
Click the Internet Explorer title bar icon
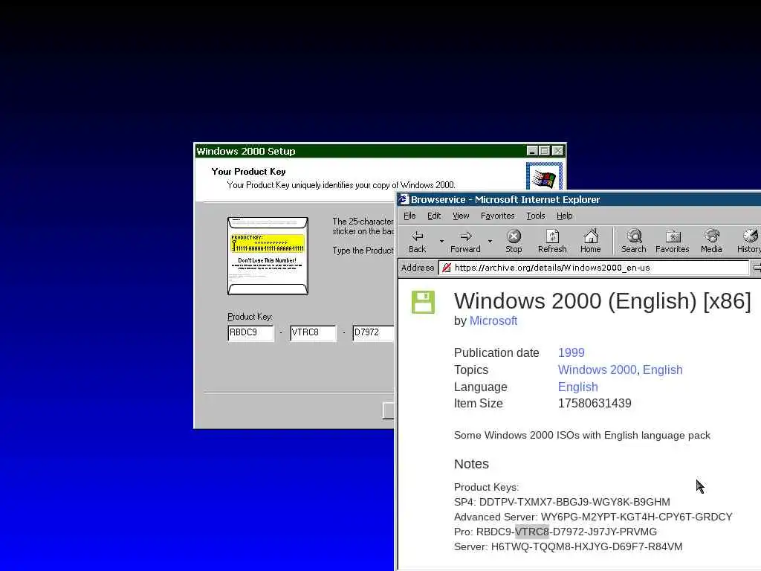[x=404, y=199]
